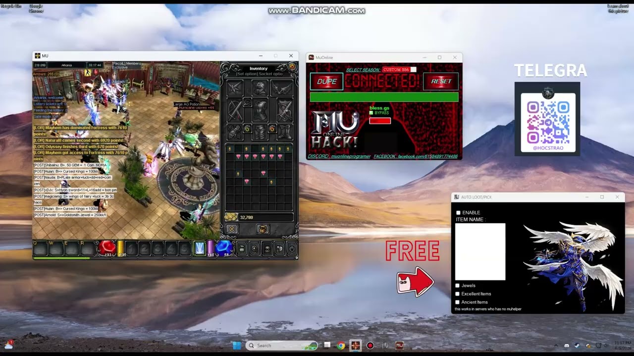
Task: Select the gloves equipment slot
Action: (x=235, y=132)
